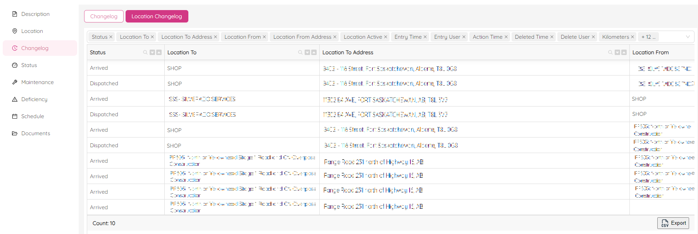
Task: Search within the Location To column
Action: [x=300, y=52]
